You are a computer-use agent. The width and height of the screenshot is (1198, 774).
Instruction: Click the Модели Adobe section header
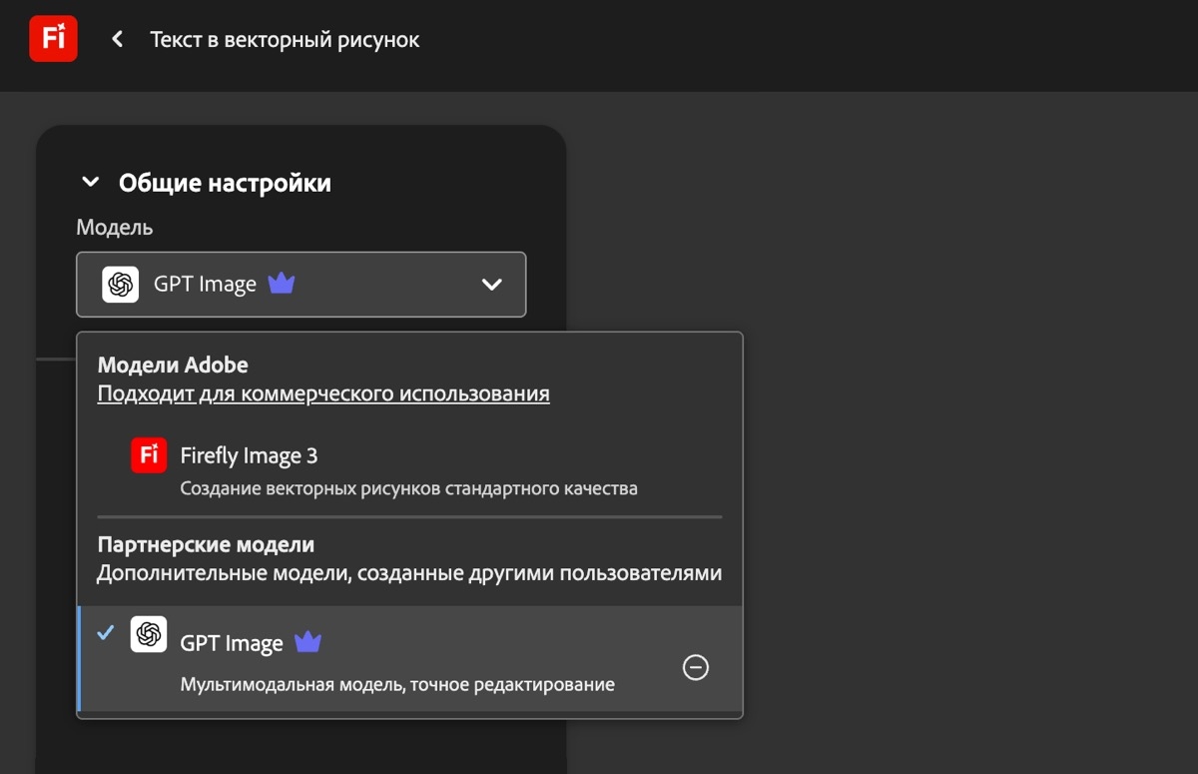[x=172, y=364]
